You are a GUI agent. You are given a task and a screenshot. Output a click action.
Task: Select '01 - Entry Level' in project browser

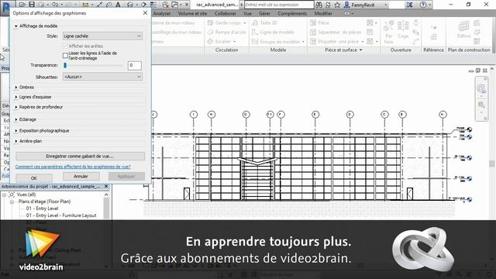point(42,208)
